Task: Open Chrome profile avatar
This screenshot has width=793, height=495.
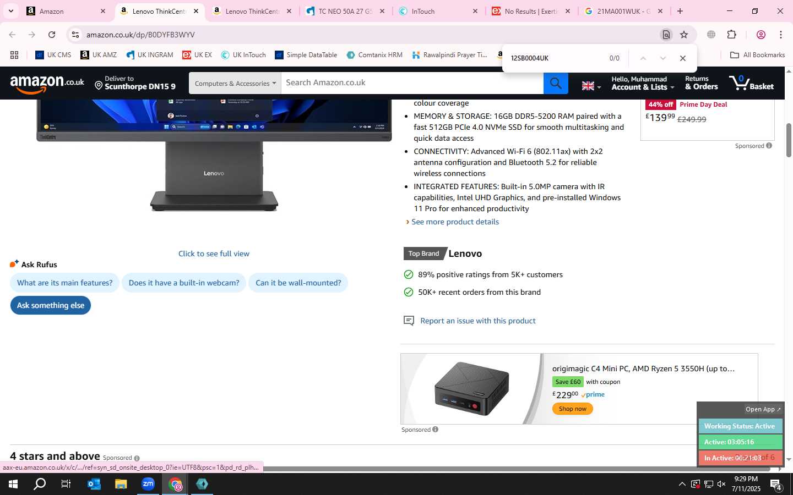Action: pyautogui.click(x=761, y=35)
